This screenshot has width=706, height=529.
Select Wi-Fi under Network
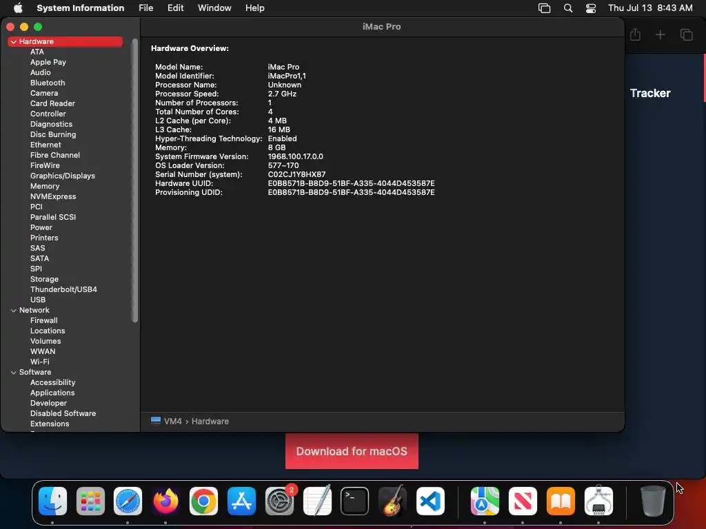pyautogui.click(x=40, y=362)
